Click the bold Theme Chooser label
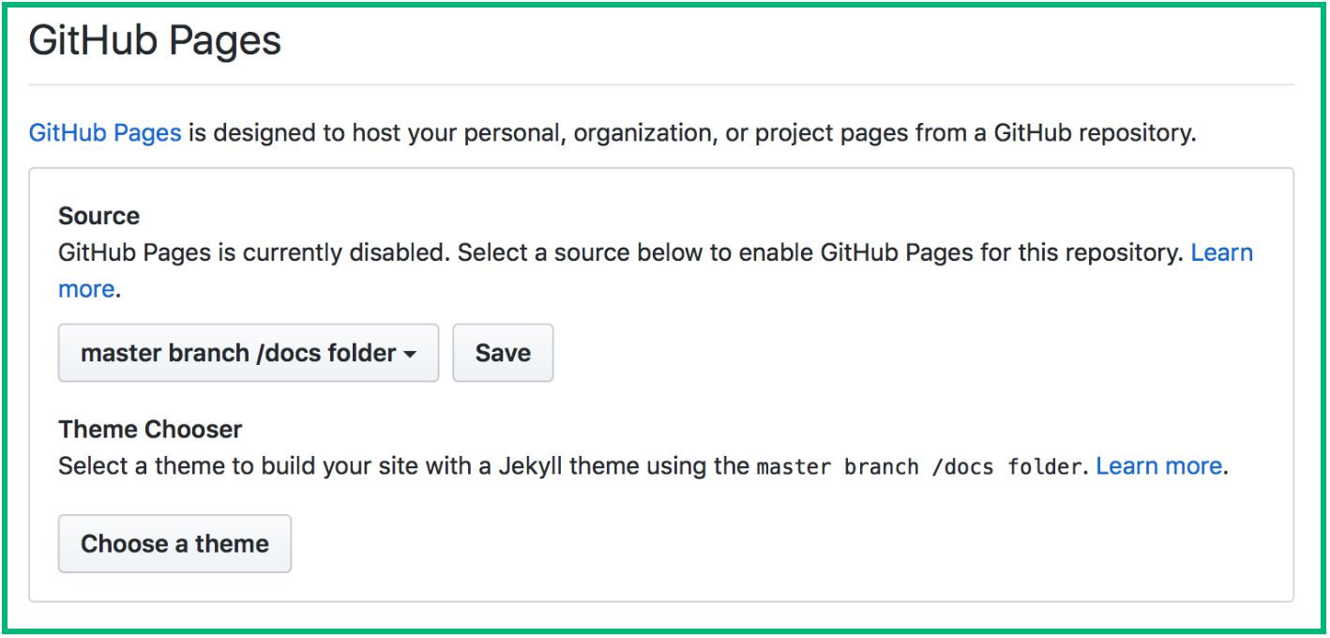Image resolution: width=1330 pixels, height=638 pixels. click(150, 430)
